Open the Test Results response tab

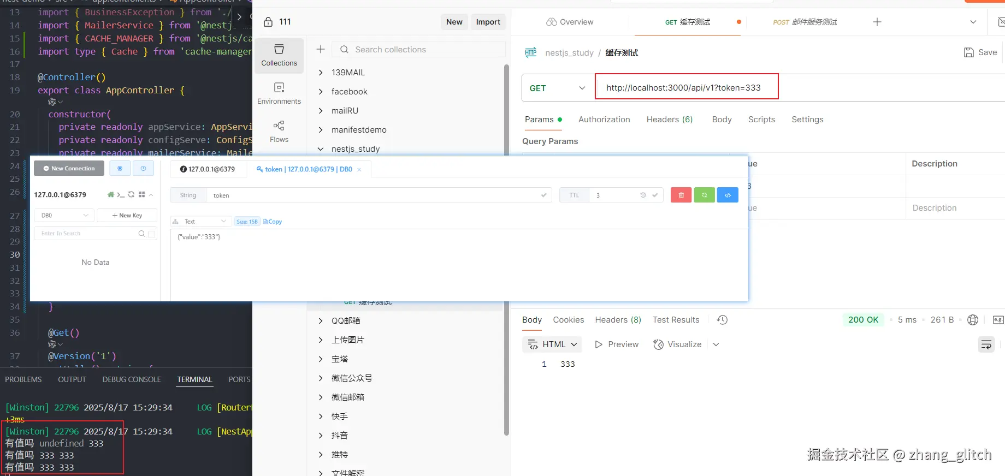click(676, 320)
